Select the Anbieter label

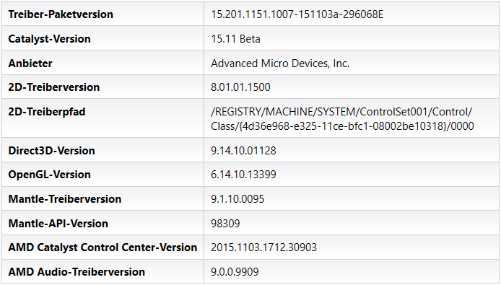click(30, 63)
